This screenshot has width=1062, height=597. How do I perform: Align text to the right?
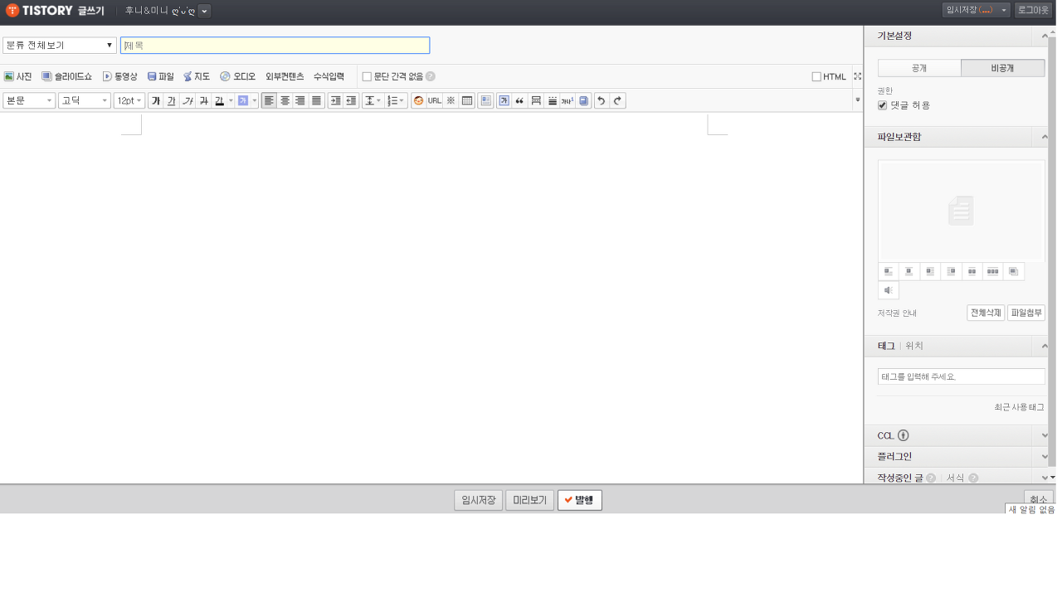click(x=300, y=101)
